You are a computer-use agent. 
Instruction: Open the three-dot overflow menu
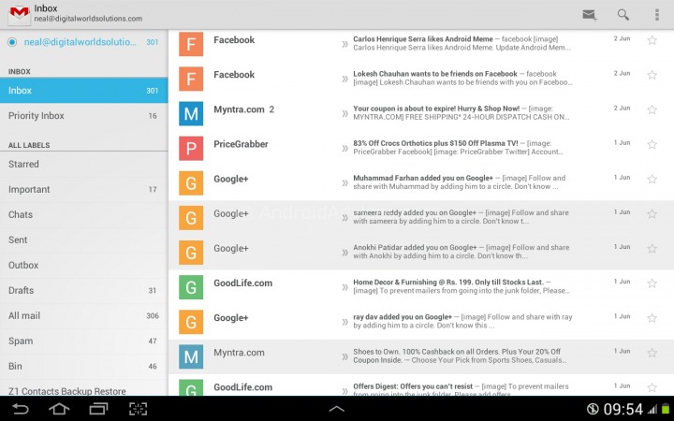pos(657,15)
